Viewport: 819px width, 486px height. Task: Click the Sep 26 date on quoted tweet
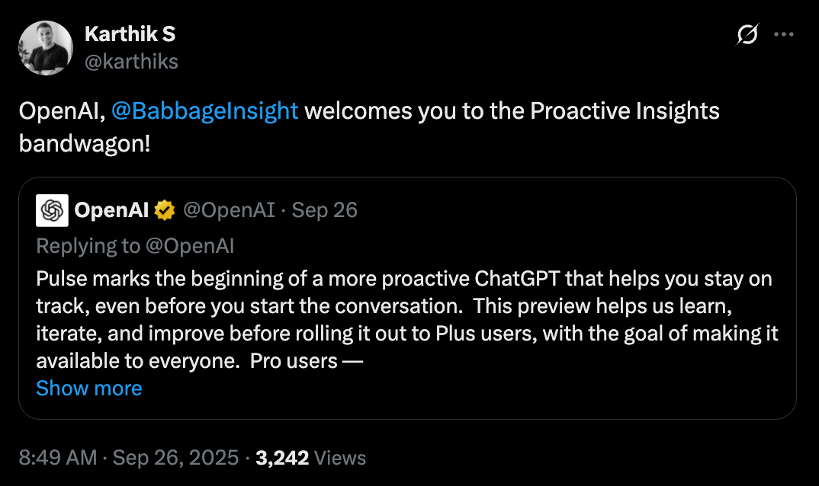(324, 209)
